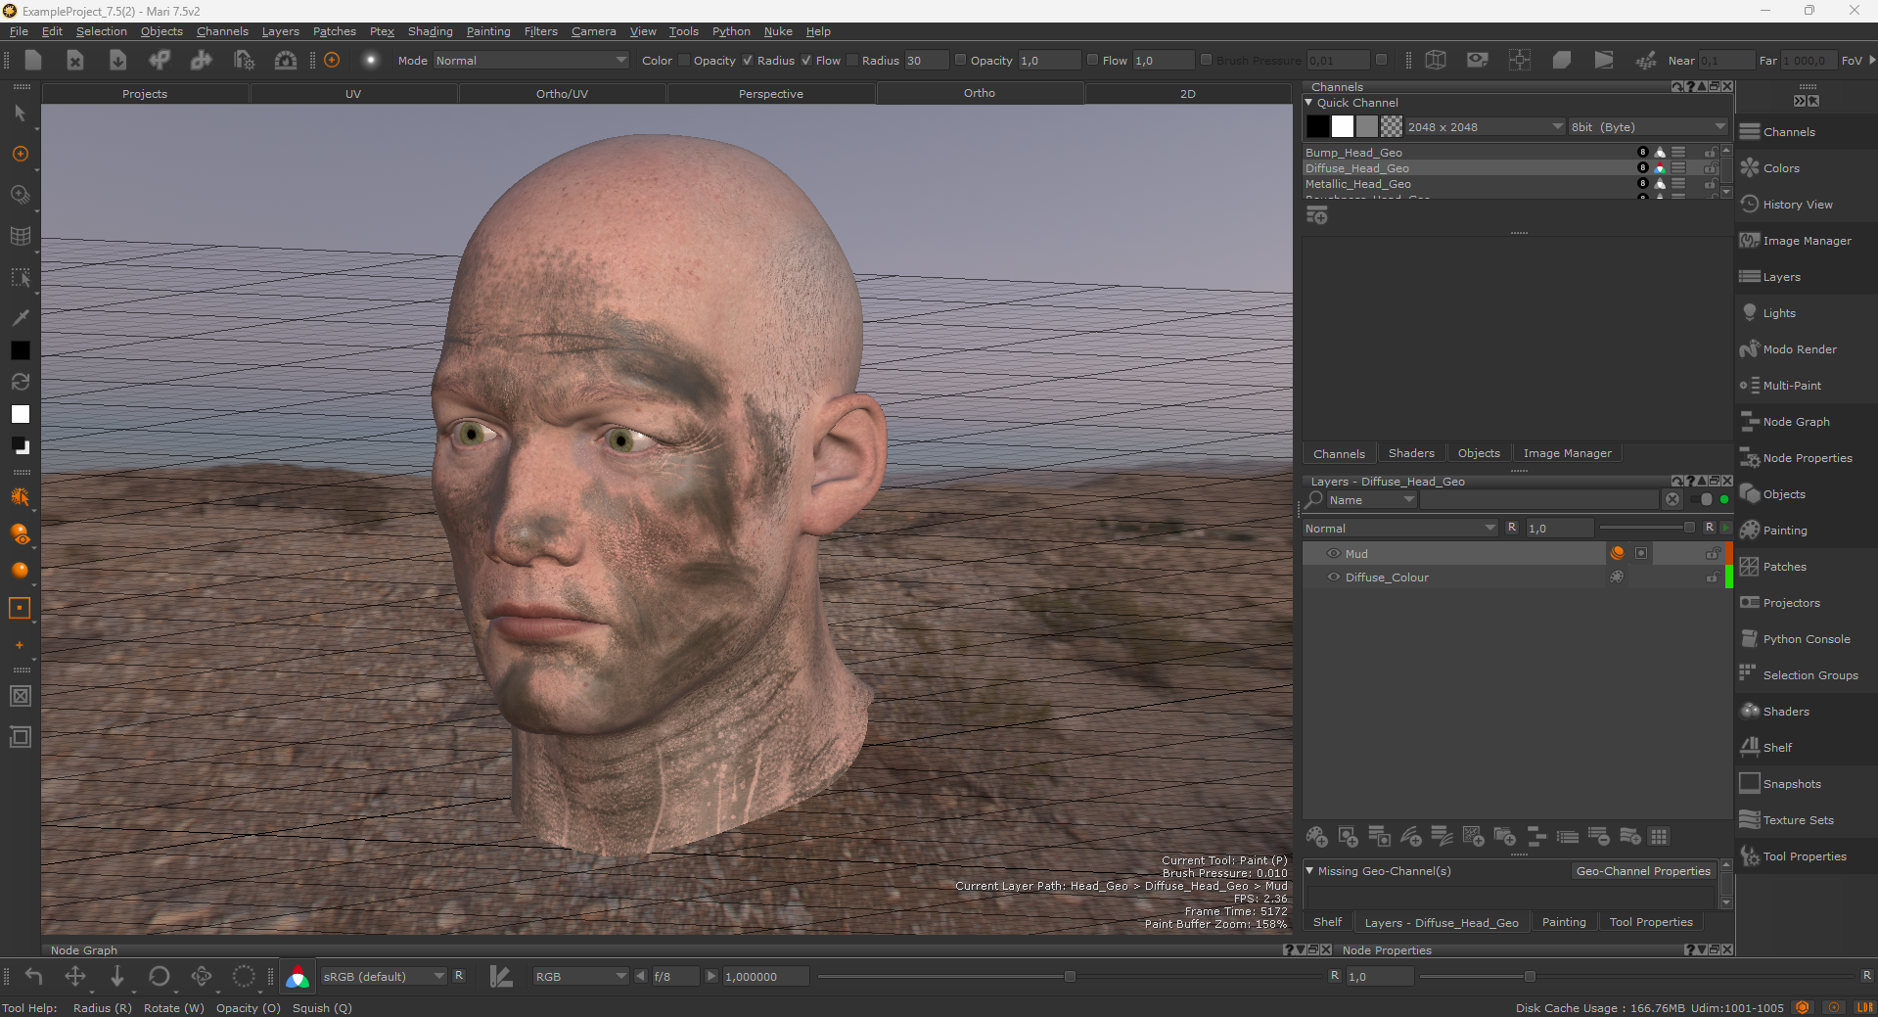
Task: Switch to the Perspective view tab
Action: coord(770,94)
